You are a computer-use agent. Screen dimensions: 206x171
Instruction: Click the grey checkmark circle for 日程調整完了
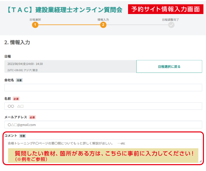coord(171,25)
